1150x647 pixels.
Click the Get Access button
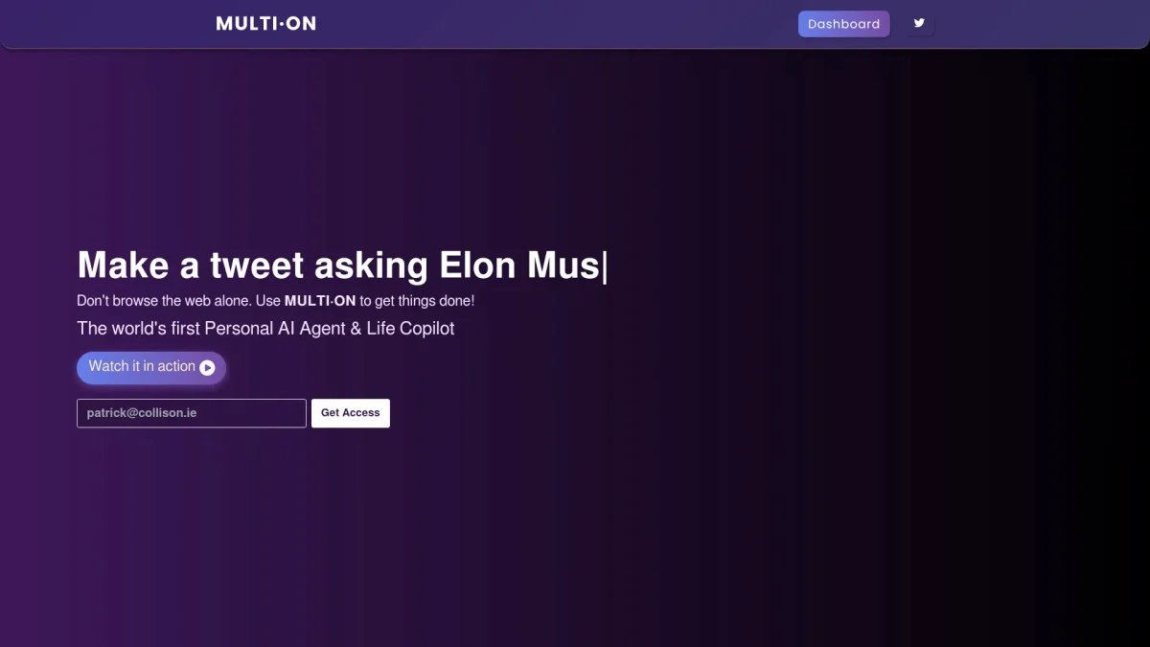pos(350,413)
